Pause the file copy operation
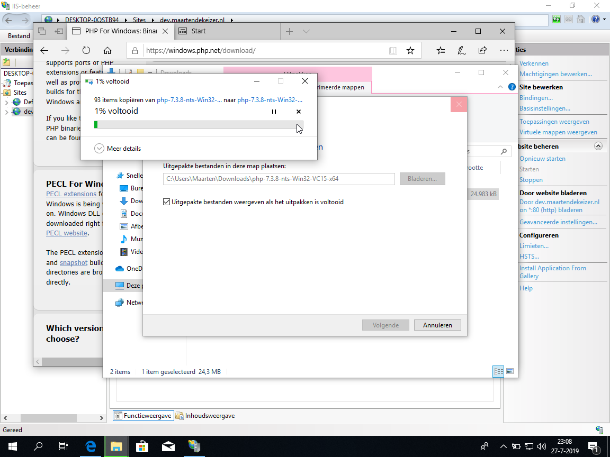This screenshot has height=457, width=610. (274, 112)
